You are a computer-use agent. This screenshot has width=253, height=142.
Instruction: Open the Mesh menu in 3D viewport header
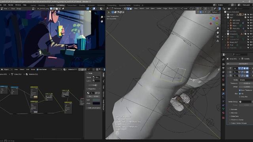point(153,9)
